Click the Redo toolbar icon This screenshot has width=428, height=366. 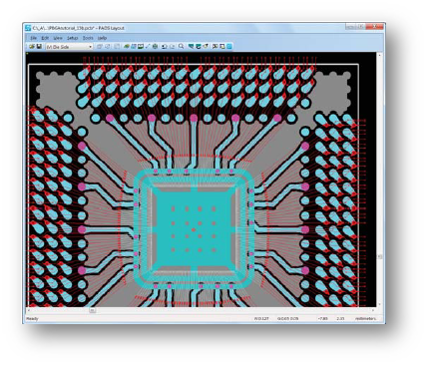click(173, 47)
